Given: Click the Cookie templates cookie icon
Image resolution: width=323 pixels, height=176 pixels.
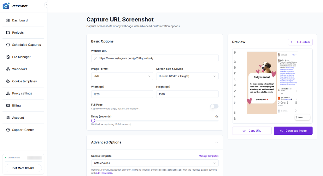Looking at the screenshot, I should click(8, 81).
